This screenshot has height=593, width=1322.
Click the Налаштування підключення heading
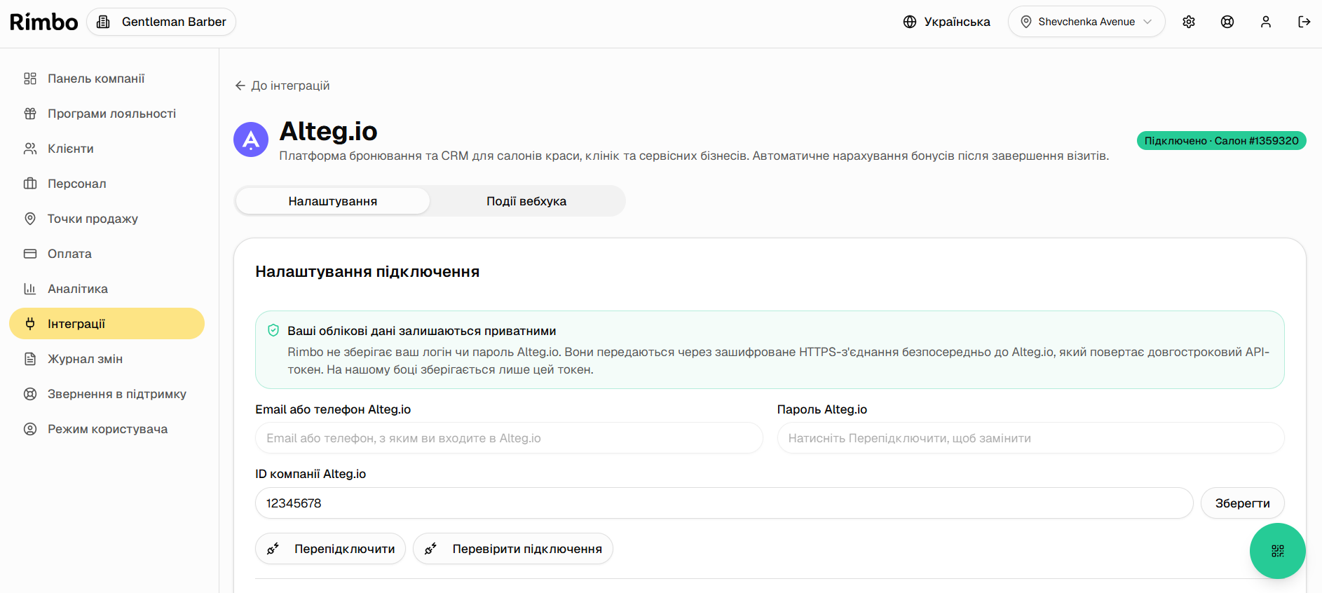pyautogui.click(x=367, y=272)
